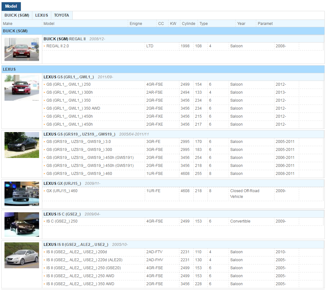327x290 pixels.
Task: Click the Cylinde column header
Action: [189, 24]
